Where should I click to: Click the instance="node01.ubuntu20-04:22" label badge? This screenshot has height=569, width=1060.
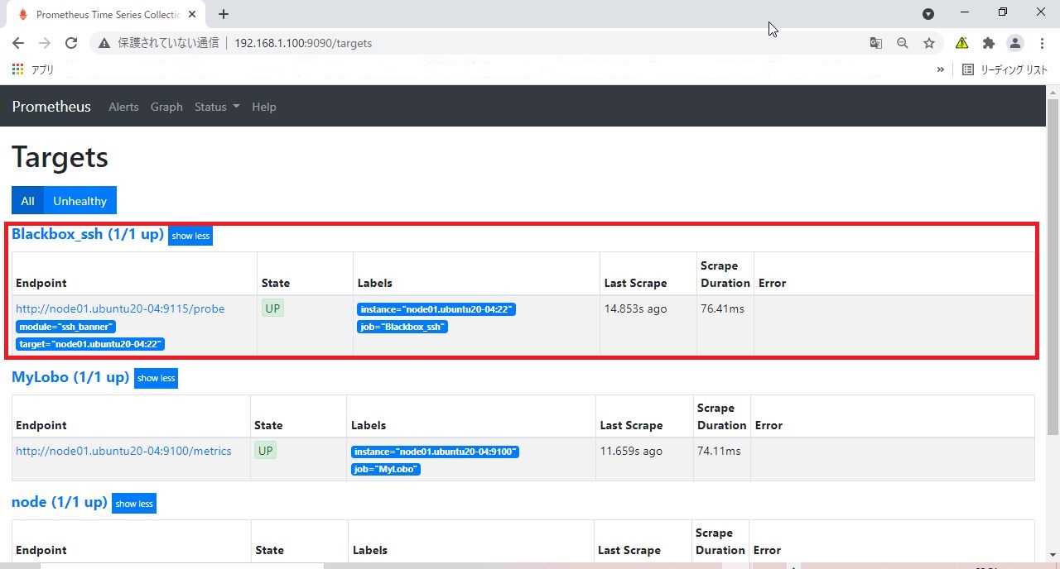click(x=436, y=309)
